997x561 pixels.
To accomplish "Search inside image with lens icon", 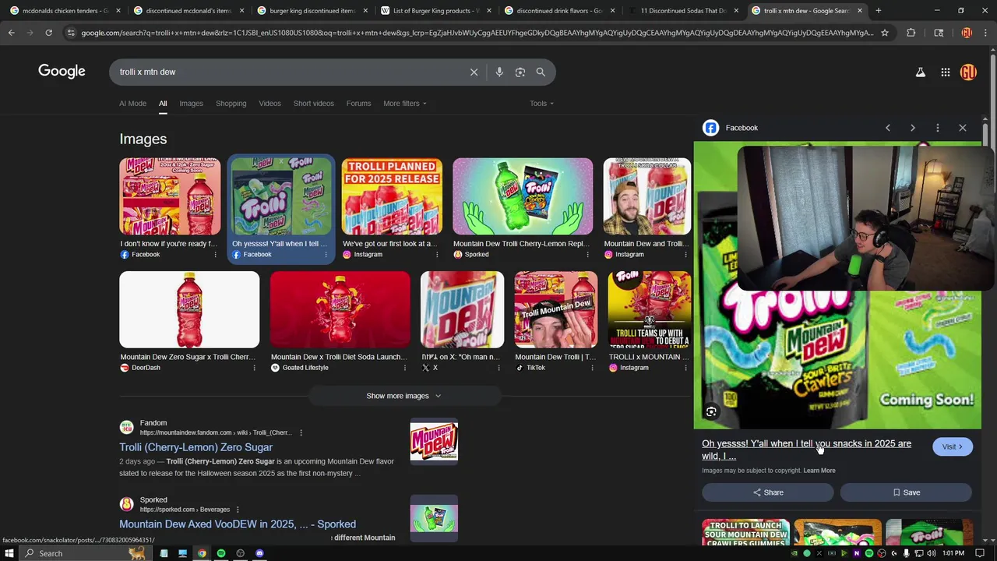I will (x=711, y=411).
